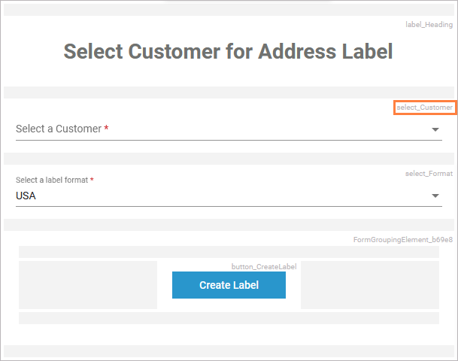Click the Select a label format caption
This screenshot has width=458, height=361.
[x=53, y=180]
